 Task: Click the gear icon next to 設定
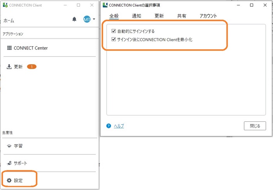click(x=9, y=180)
